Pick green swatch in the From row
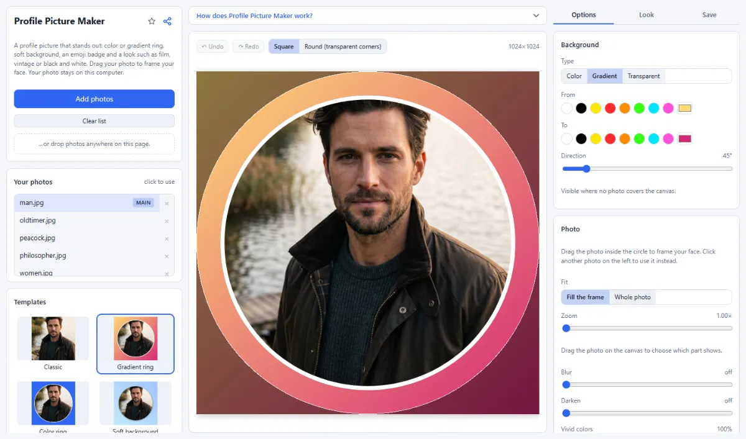This screenshot has height=439, width=746. [639, 108]
